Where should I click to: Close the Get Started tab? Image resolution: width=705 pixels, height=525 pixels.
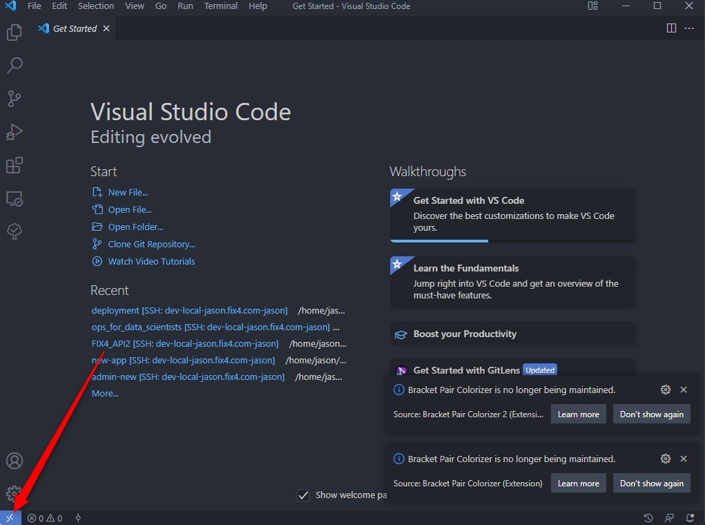106,28
